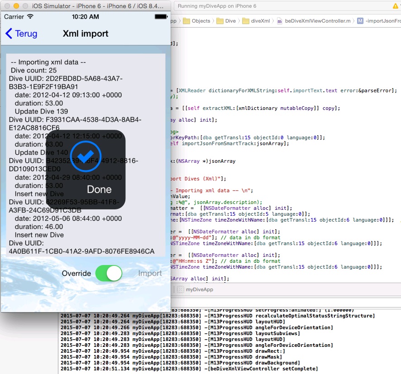Click the recalculateOptimalStatusStringStructure log line

(x=218, y=316)
